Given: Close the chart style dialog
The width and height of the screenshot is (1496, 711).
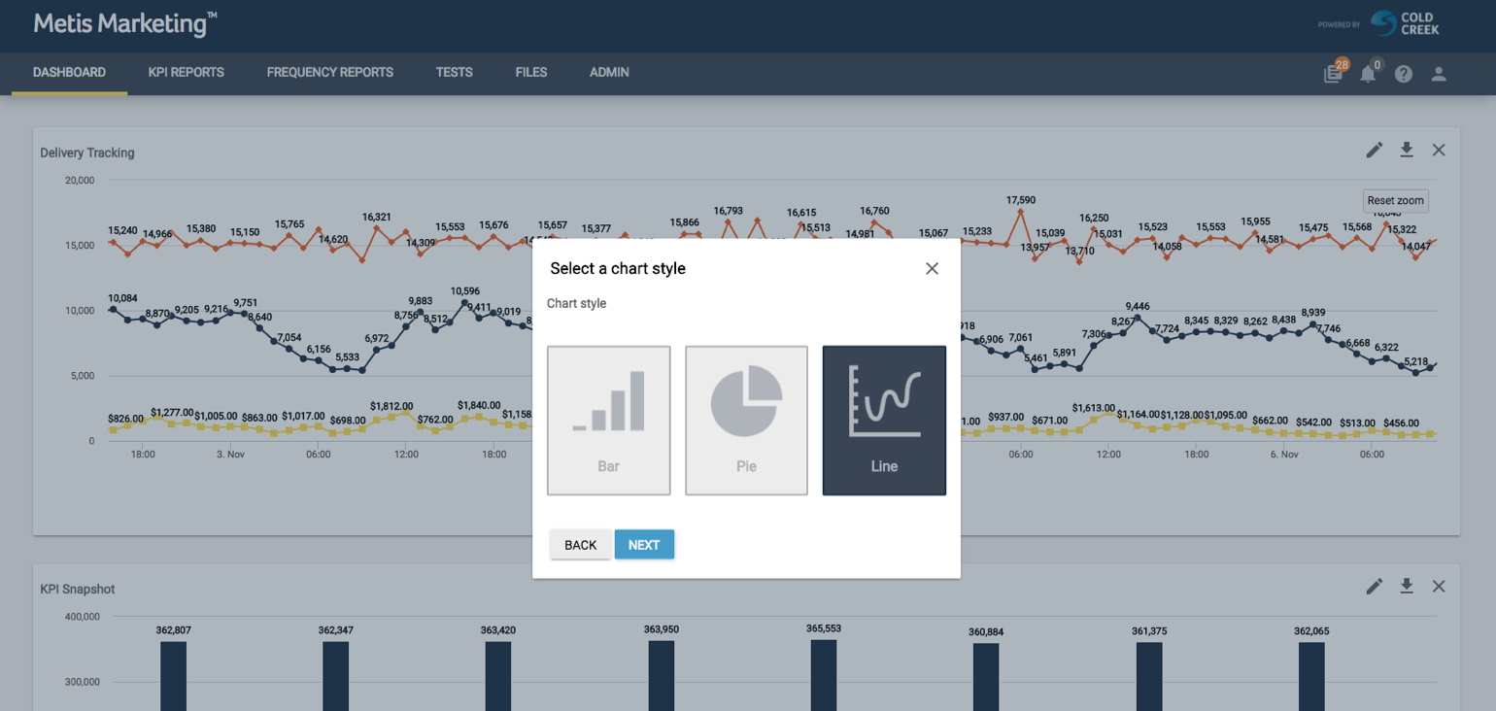Looking at the screenshot, I should click(x=932, y=269).
